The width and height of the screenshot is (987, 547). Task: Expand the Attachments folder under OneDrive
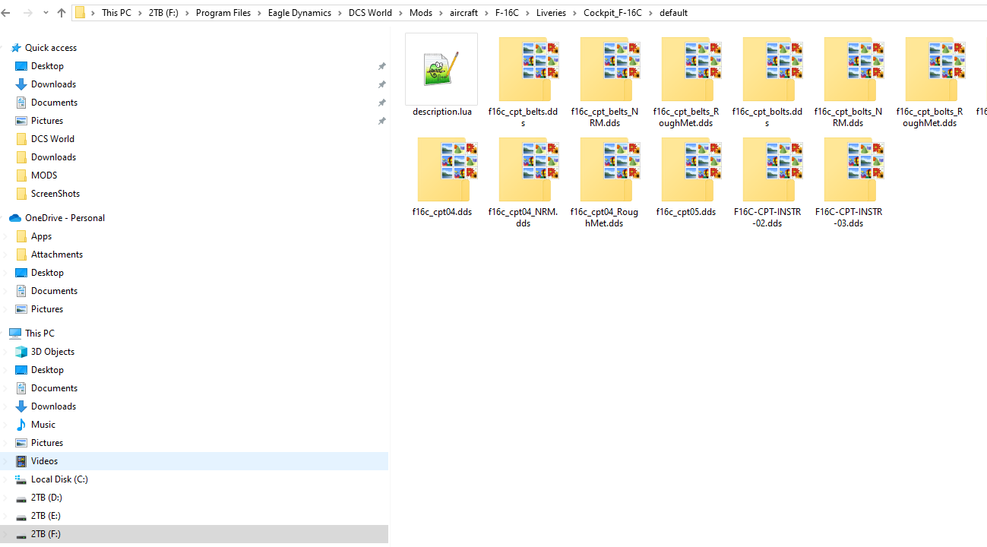click(6, 255)
